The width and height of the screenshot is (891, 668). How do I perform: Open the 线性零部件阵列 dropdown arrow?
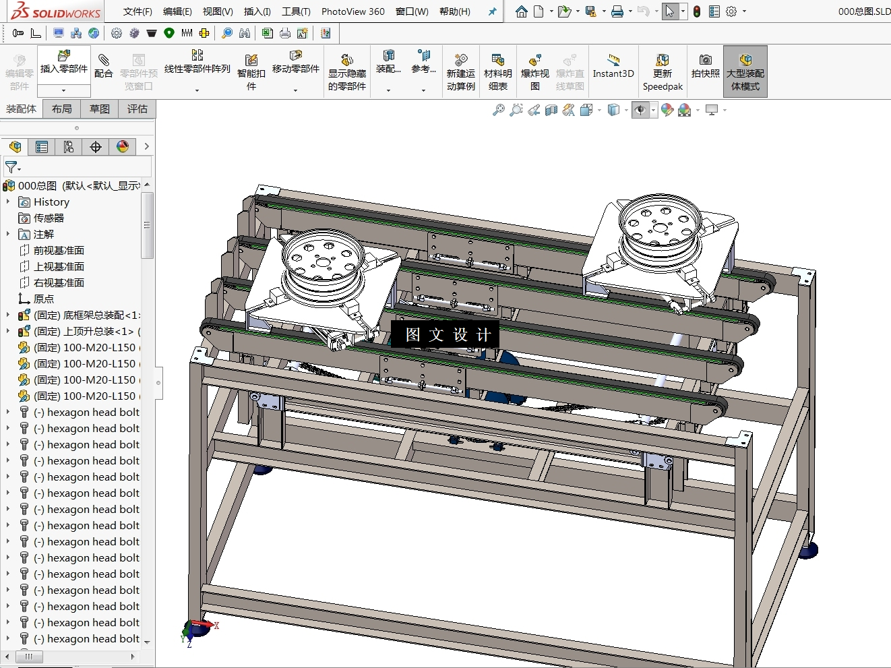pyautogui.click(x=197, y=90)
